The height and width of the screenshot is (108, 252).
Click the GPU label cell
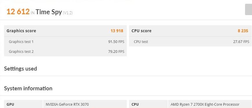(23, 104)
